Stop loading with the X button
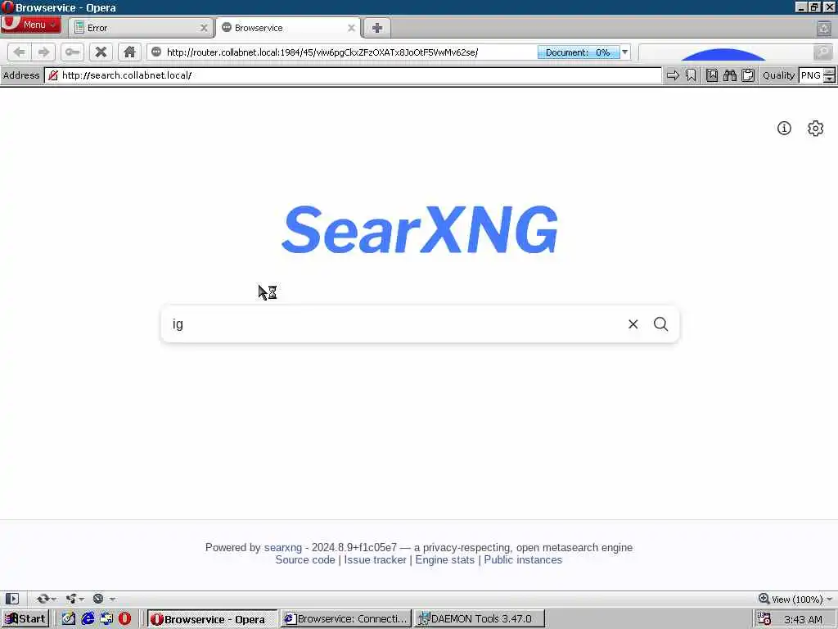838x629 pixels. (x=101, y=52)
